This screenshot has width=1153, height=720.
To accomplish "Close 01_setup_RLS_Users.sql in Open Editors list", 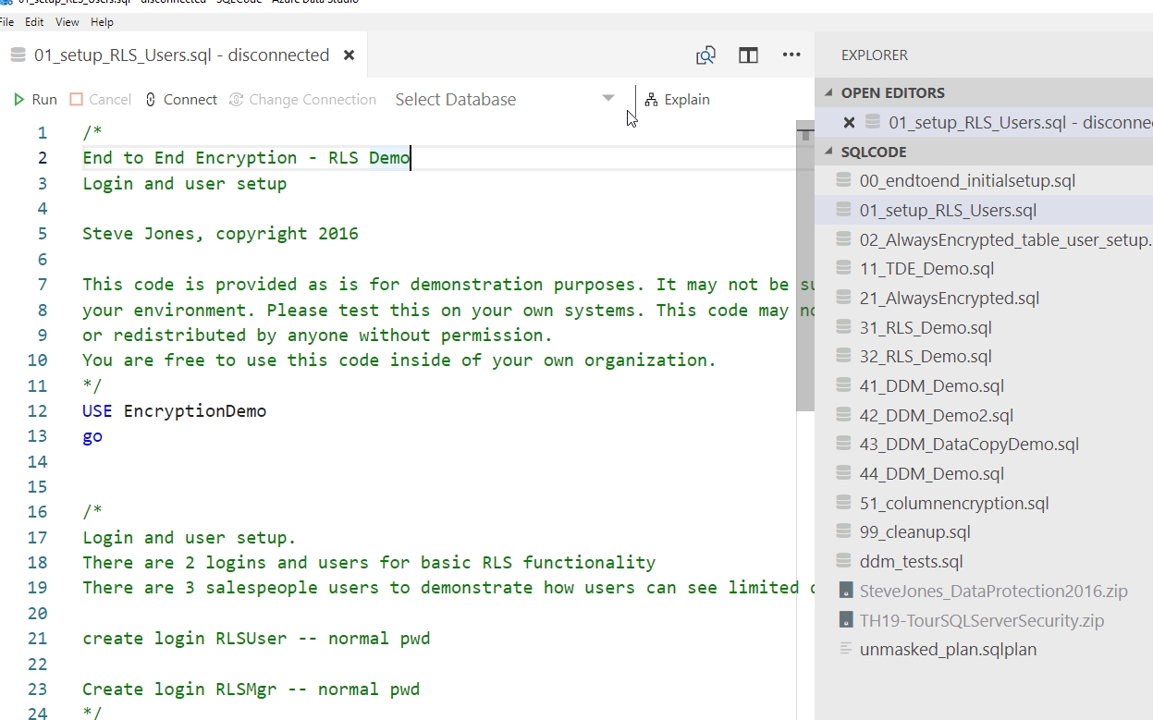I will [x=849, y=122].
